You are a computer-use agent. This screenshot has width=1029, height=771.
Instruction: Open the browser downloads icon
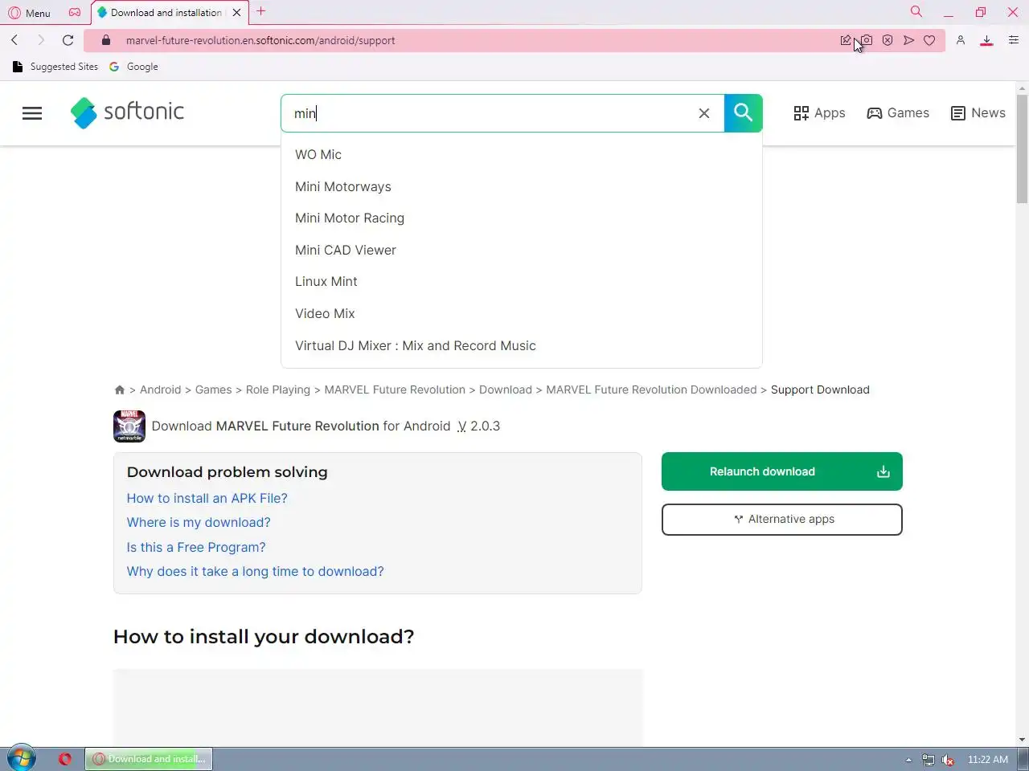[x=986, y=40]
